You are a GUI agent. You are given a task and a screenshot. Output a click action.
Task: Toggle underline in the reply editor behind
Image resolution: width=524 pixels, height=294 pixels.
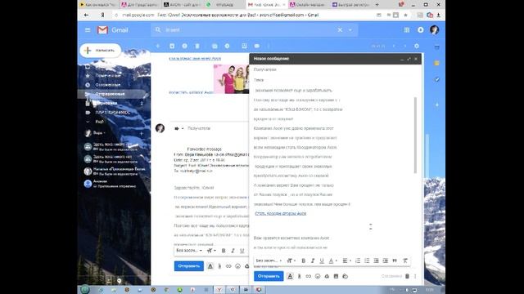click(242, 251)
